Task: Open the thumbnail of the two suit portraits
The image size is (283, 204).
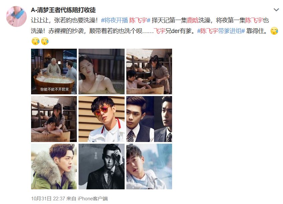Action: [x=149, y=119]
